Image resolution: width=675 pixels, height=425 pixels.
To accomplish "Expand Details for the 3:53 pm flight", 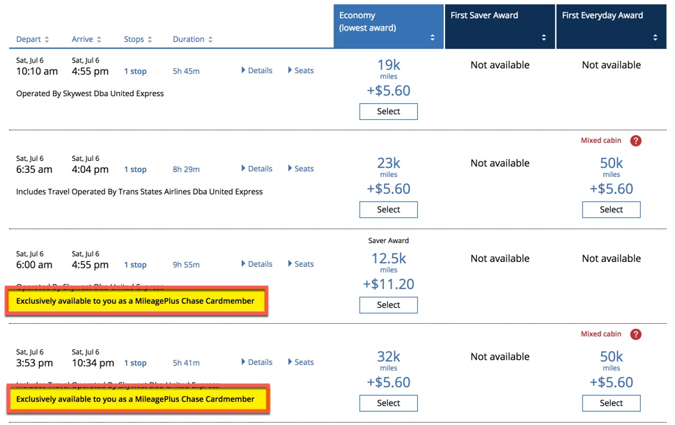I will pos(257,362).
